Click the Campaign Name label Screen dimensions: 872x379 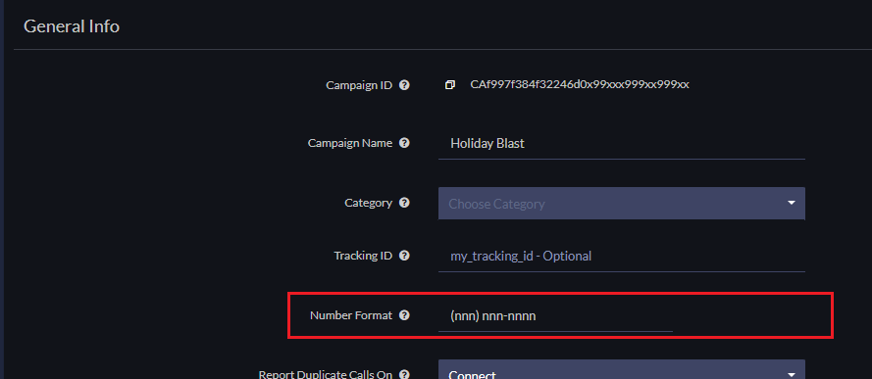pyautogui.click(x=350, y=143)
